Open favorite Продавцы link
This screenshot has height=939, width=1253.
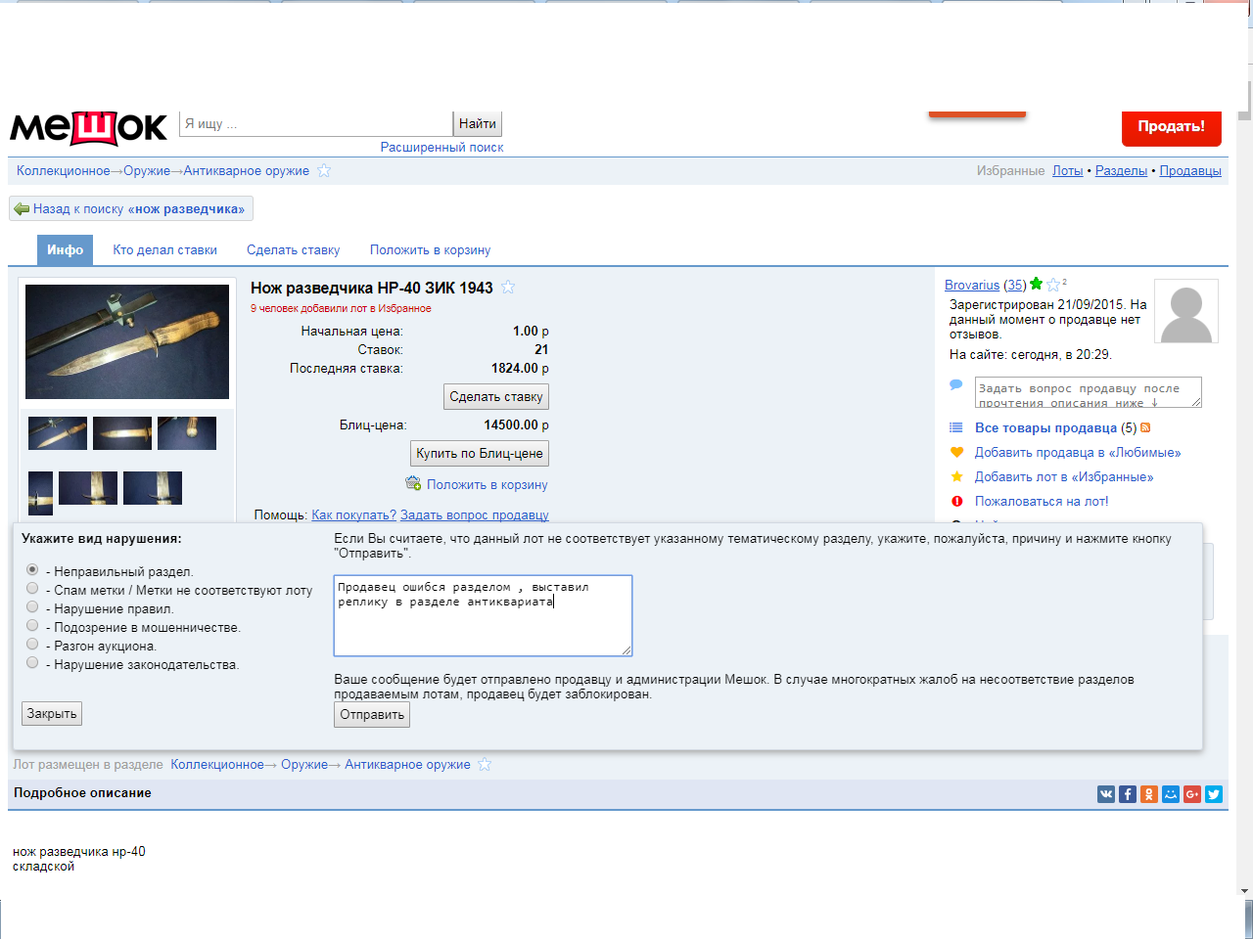tap(1190, 170)
